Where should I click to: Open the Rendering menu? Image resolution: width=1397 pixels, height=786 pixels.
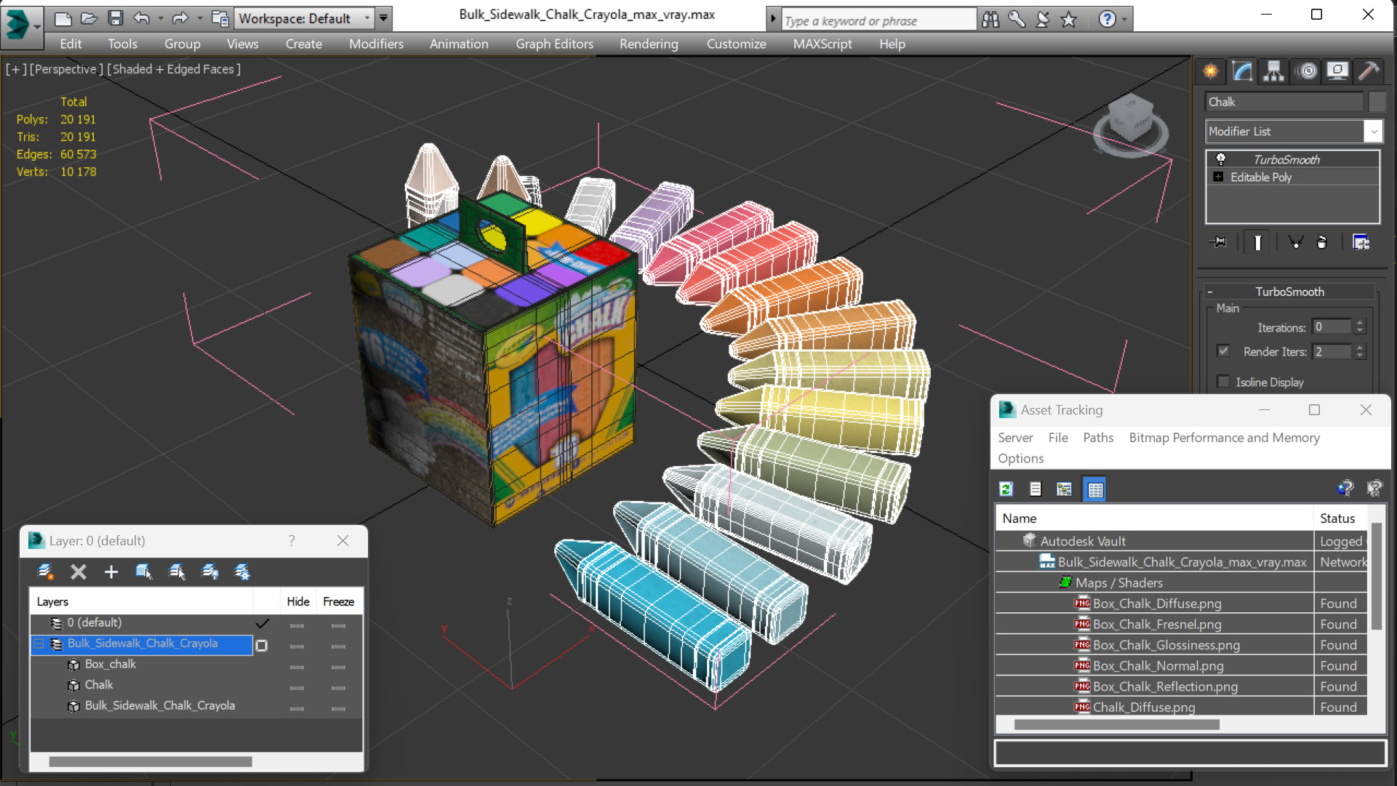649,44
